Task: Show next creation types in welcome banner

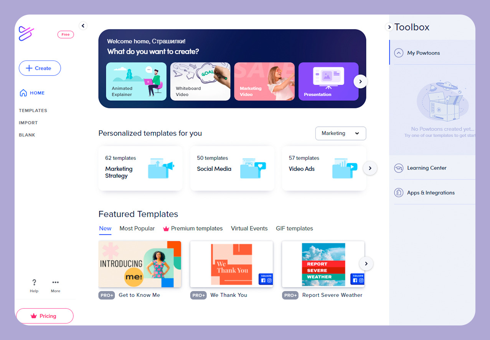Action: [x=360, y=82]
